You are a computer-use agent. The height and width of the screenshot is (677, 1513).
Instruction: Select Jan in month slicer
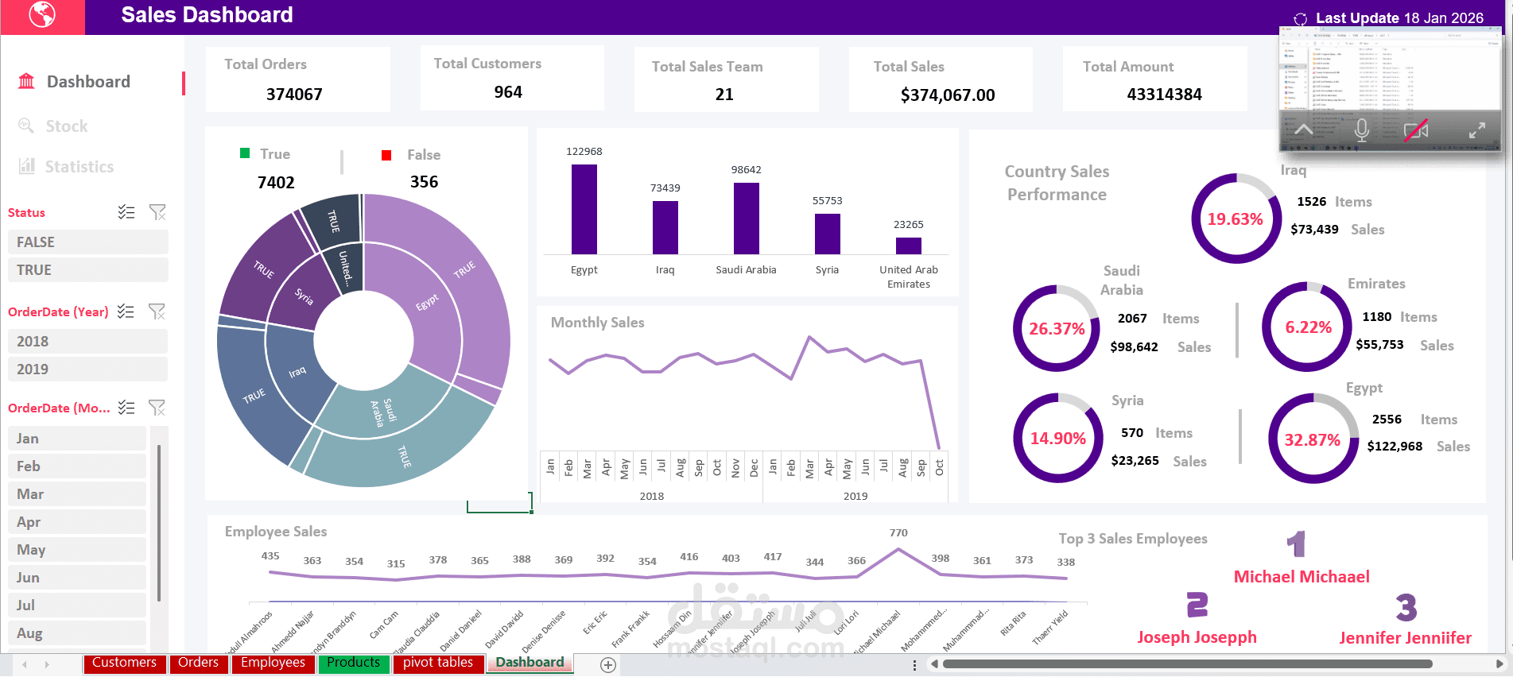pyautogui.click(x=77, y=438)
